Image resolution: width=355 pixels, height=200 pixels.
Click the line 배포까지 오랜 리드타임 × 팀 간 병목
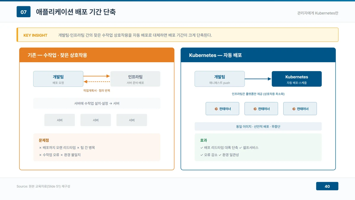coord(67,147)
